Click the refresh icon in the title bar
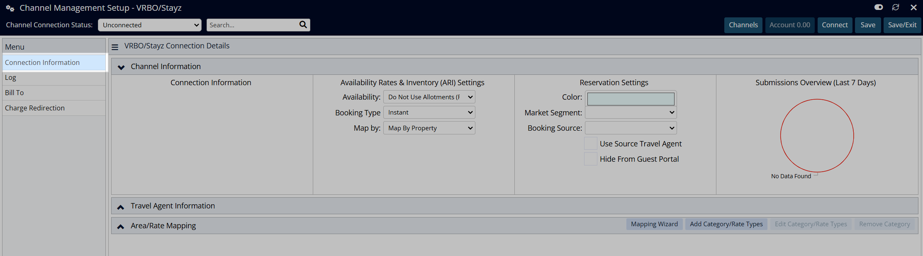 click(896, 7)
